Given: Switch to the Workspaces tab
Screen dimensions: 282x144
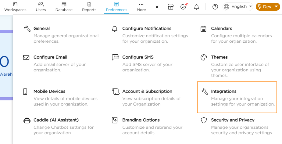Looking at the screenshot, I should [15, 7].
